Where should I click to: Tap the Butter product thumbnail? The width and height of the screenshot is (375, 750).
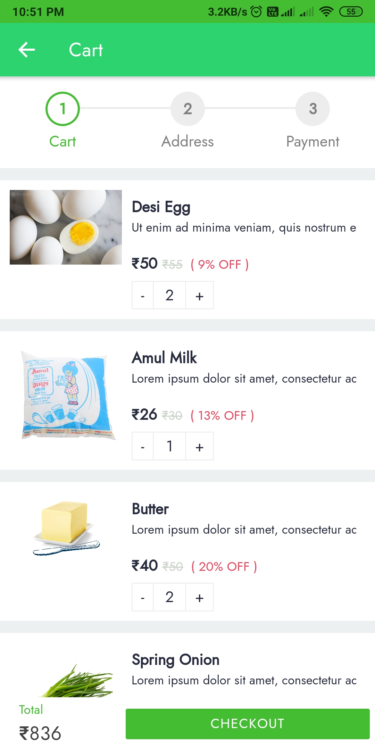point(66,528)
